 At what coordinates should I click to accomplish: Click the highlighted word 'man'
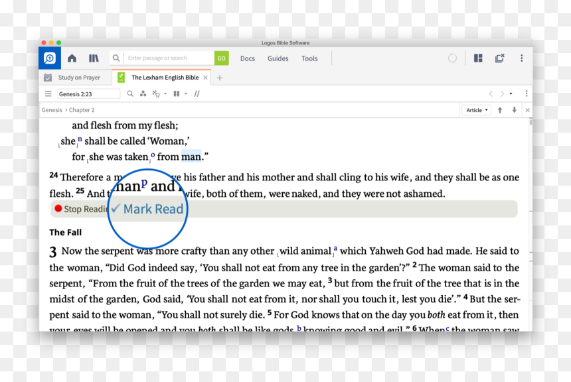pos(191,157)
